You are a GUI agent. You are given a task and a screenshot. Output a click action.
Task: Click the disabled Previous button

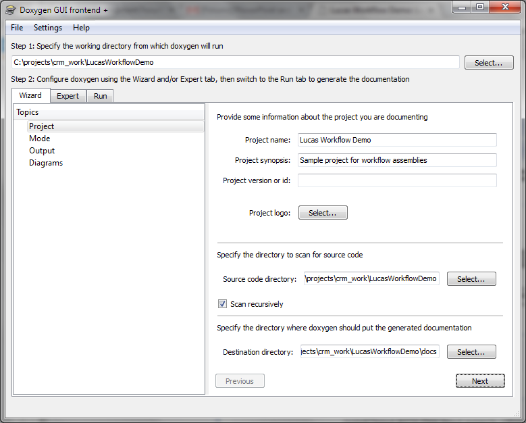[240, 381]
